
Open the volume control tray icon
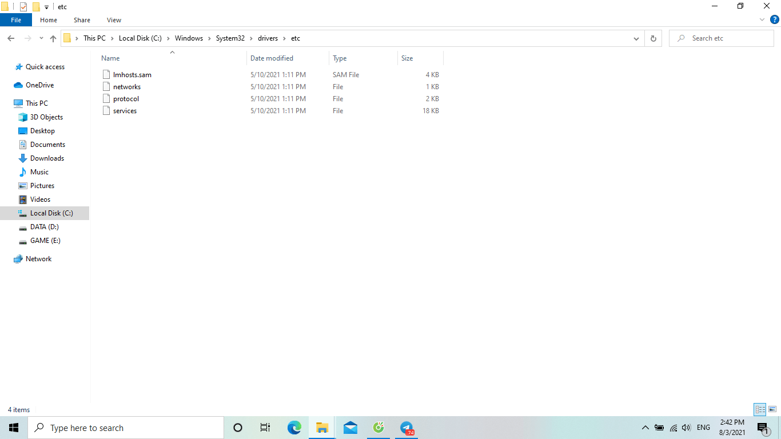click(687, 428)
